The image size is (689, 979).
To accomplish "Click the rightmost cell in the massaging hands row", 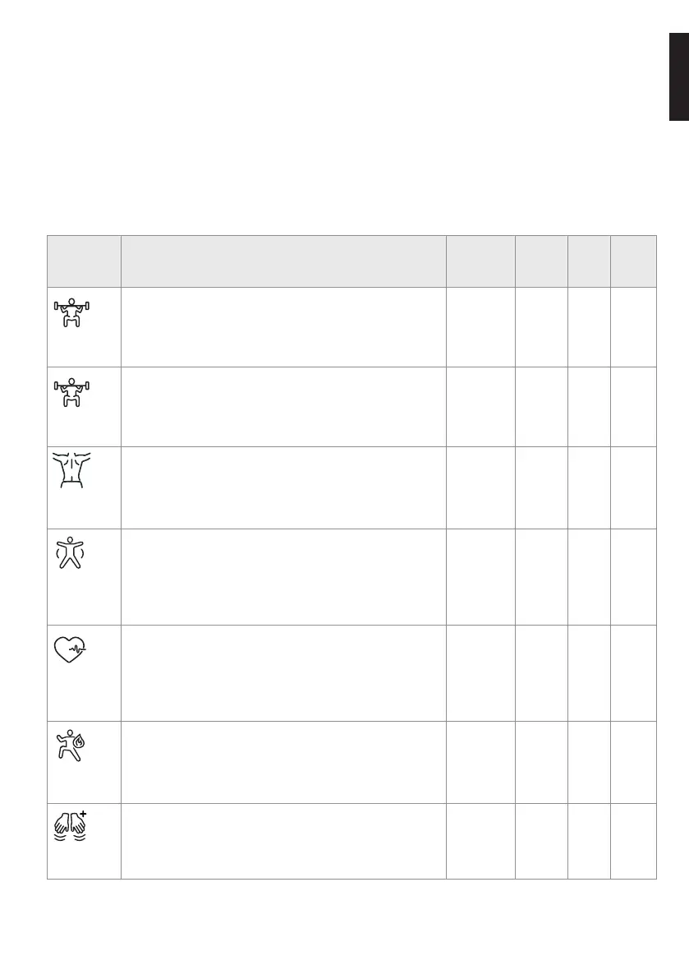I will pyautogui.click(x=633, y=841).
